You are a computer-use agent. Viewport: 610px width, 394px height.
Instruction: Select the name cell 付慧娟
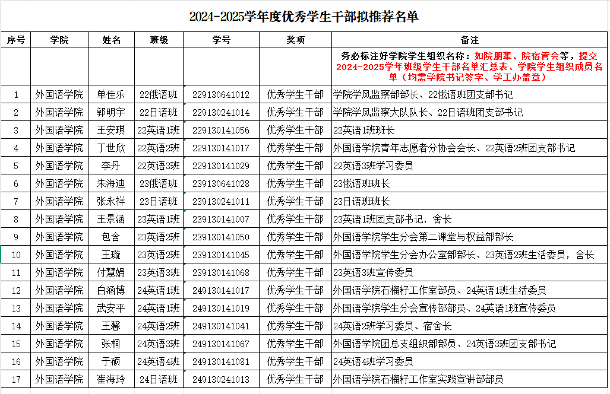(111, 272)
